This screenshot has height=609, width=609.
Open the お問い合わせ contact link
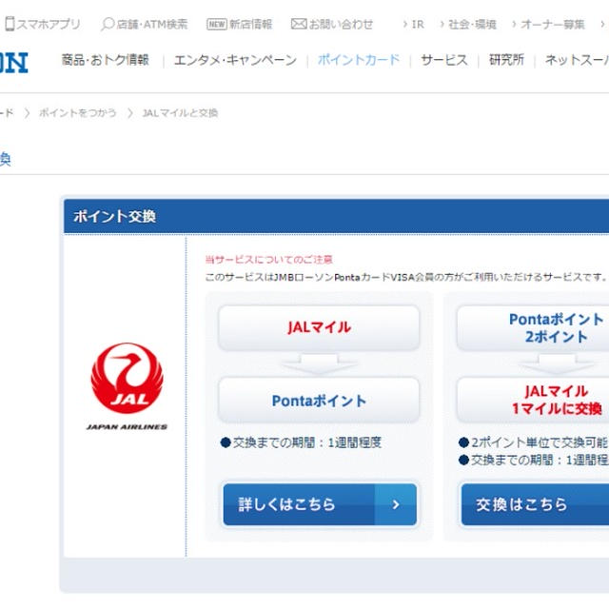click(341, 25)
